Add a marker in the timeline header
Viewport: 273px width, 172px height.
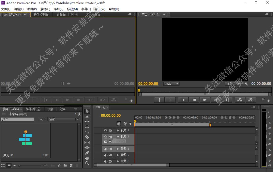tap(130, 124)
